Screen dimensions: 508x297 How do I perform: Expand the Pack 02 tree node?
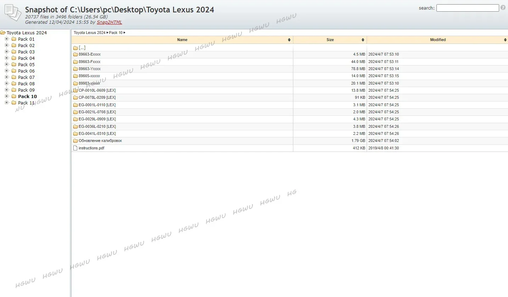pos(6,45)
